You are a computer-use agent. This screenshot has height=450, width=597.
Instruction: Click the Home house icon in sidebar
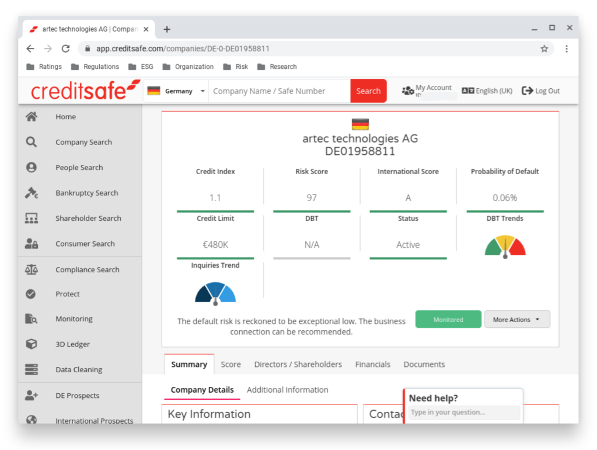[32, 117]
